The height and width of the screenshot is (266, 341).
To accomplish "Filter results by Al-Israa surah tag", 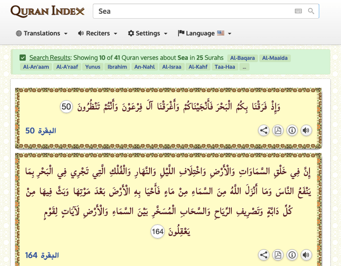I will coord(171,67).
